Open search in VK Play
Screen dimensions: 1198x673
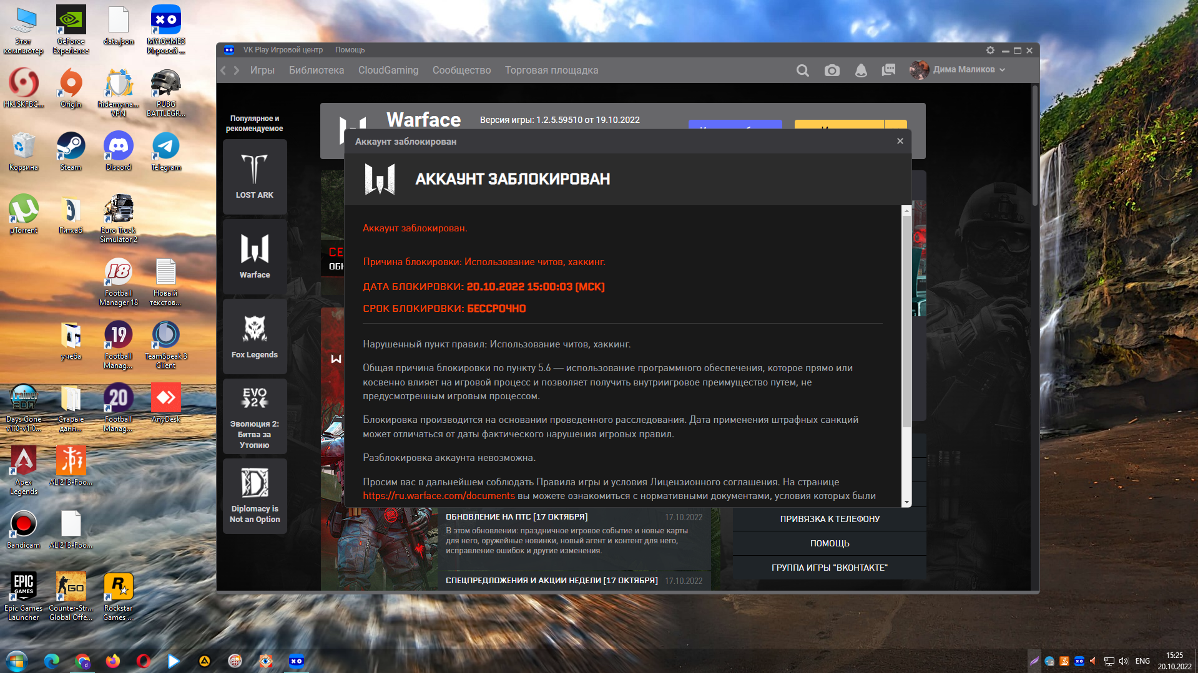pyautogui.click(x=803, y=70)
